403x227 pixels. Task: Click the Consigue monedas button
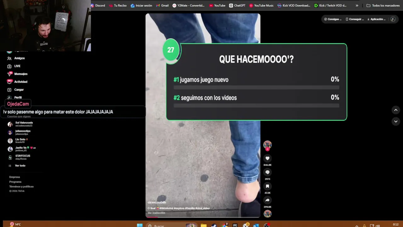(x=333, y=19)
